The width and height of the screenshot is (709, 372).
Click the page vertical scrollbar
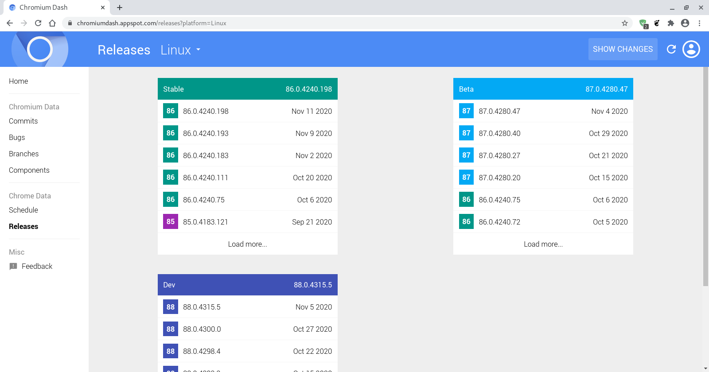click(x=705, y=176)
